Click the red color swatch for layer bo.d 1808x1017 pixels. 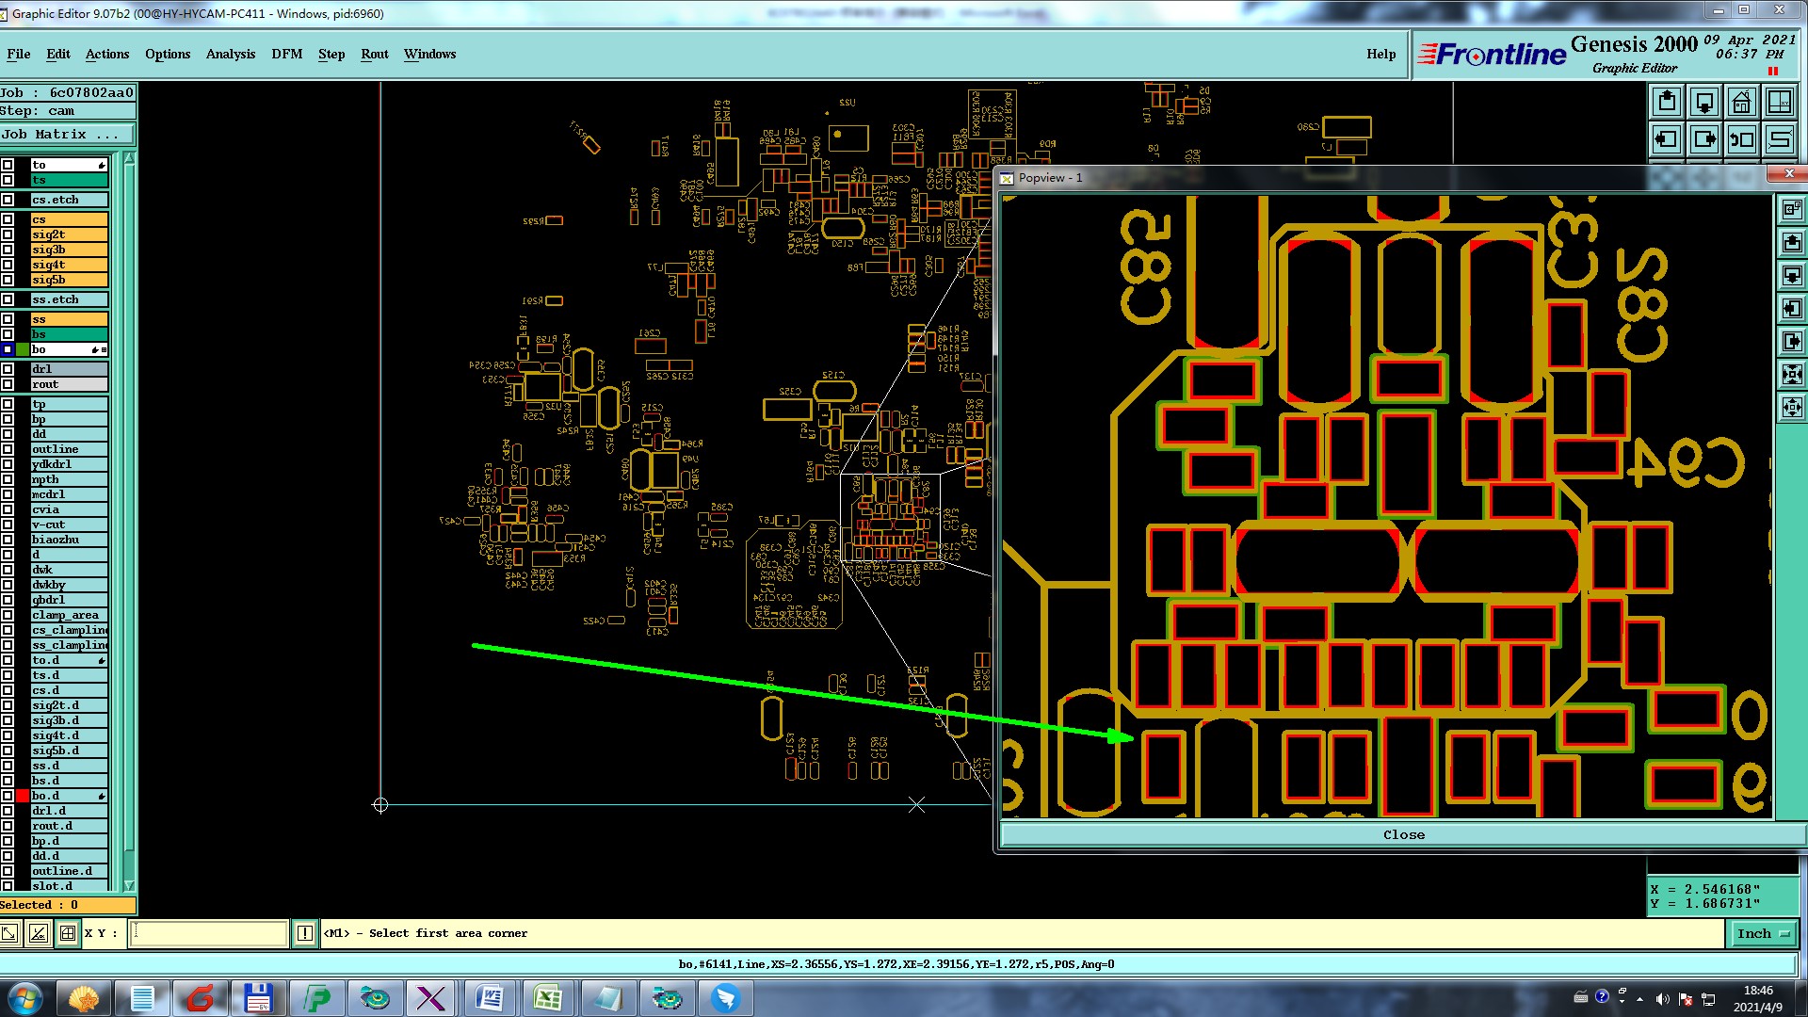coord(23,796)
